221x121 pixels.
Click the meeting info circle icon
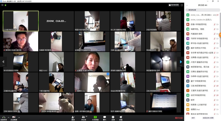[x=2, y=5]
